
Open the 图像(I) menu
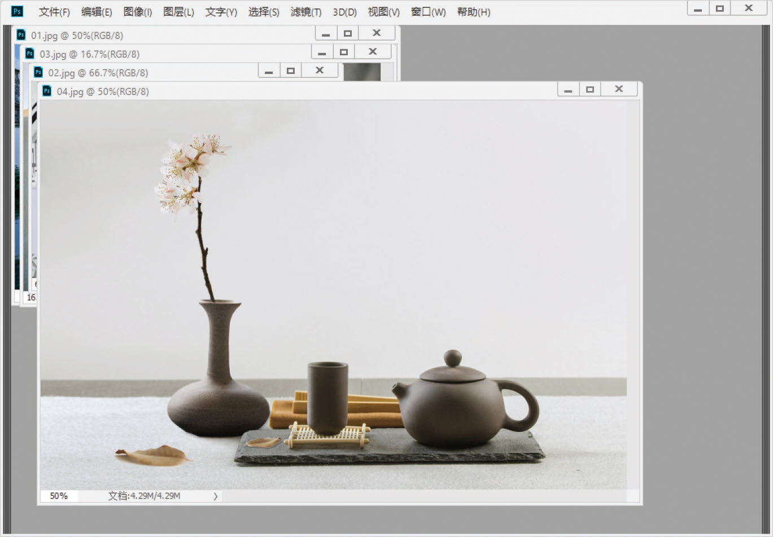pos(138,12)
